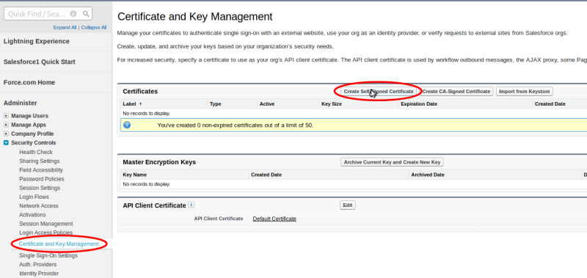Click the blue info icon in certificate limit banner
This screenshot has width=587, height=278.
(127, 125)
